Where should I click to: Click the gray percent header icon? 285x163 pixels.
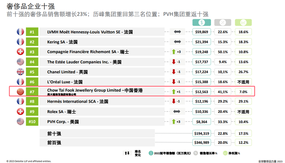click(223, 22)
